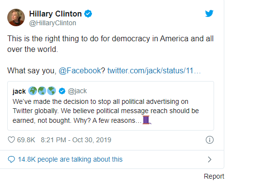Expand the conversation with the right chevron
Image resolution: width=253 pixels, height=183 pixels.
pos(210,159)
